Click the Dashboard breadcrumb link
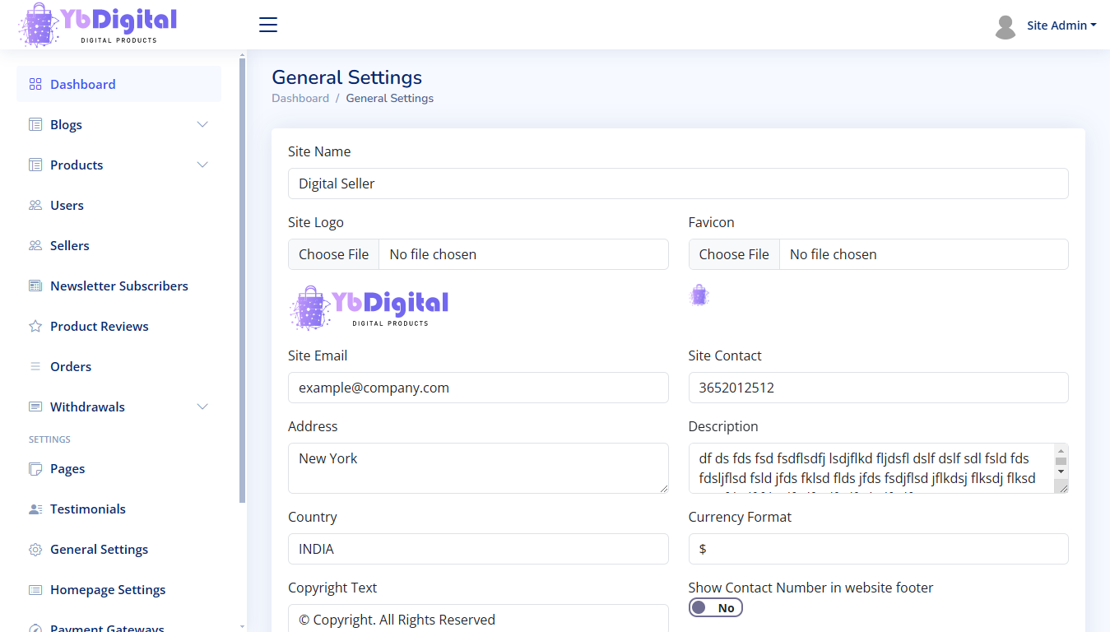The image size is (1110, 632). click(x=300, y=98)
